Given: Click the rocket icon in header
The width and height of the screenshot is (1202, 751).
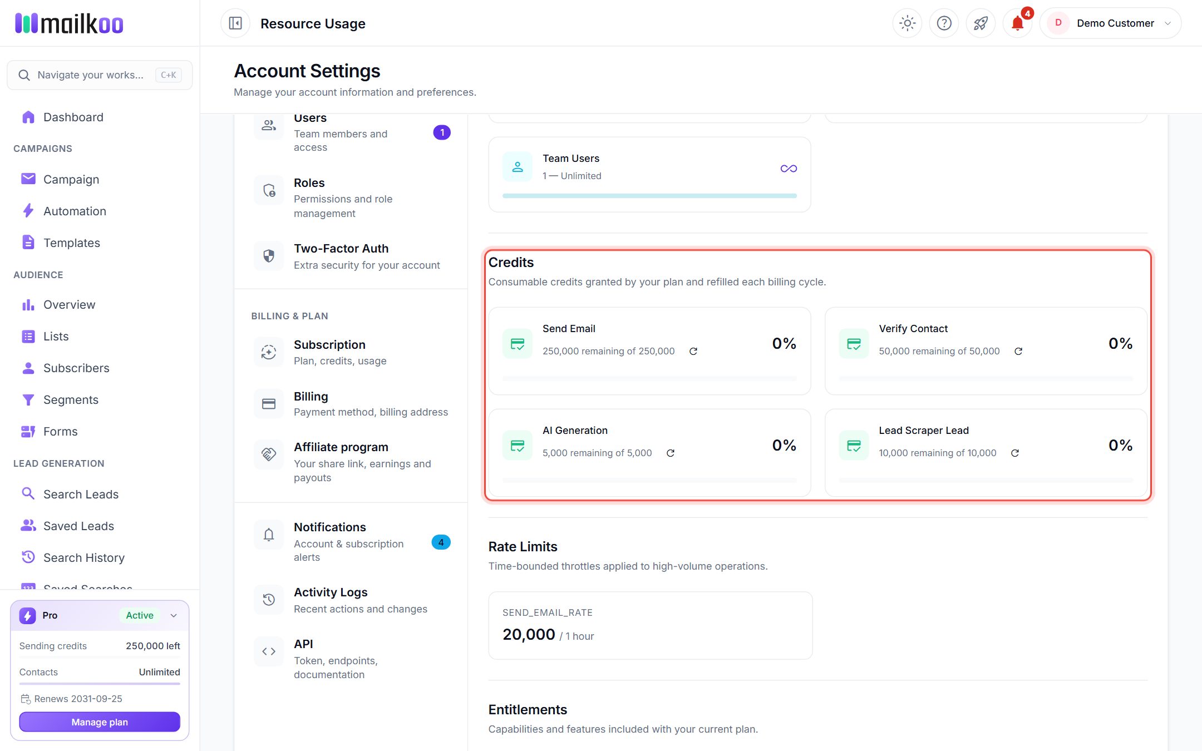Looking at the screenshot, I should [981, 23].
